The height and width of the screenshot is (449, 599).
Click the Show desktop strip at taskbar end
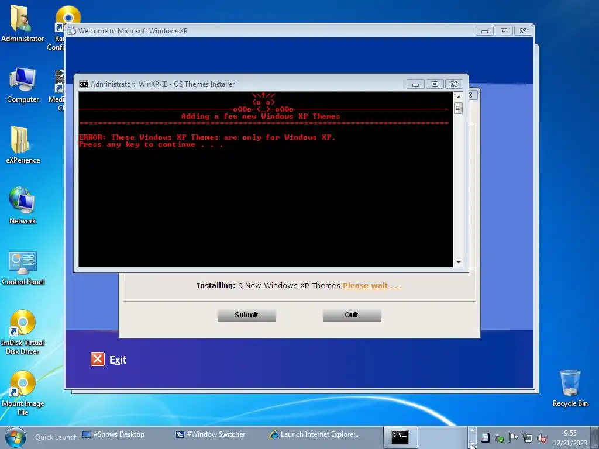point(595,437)
